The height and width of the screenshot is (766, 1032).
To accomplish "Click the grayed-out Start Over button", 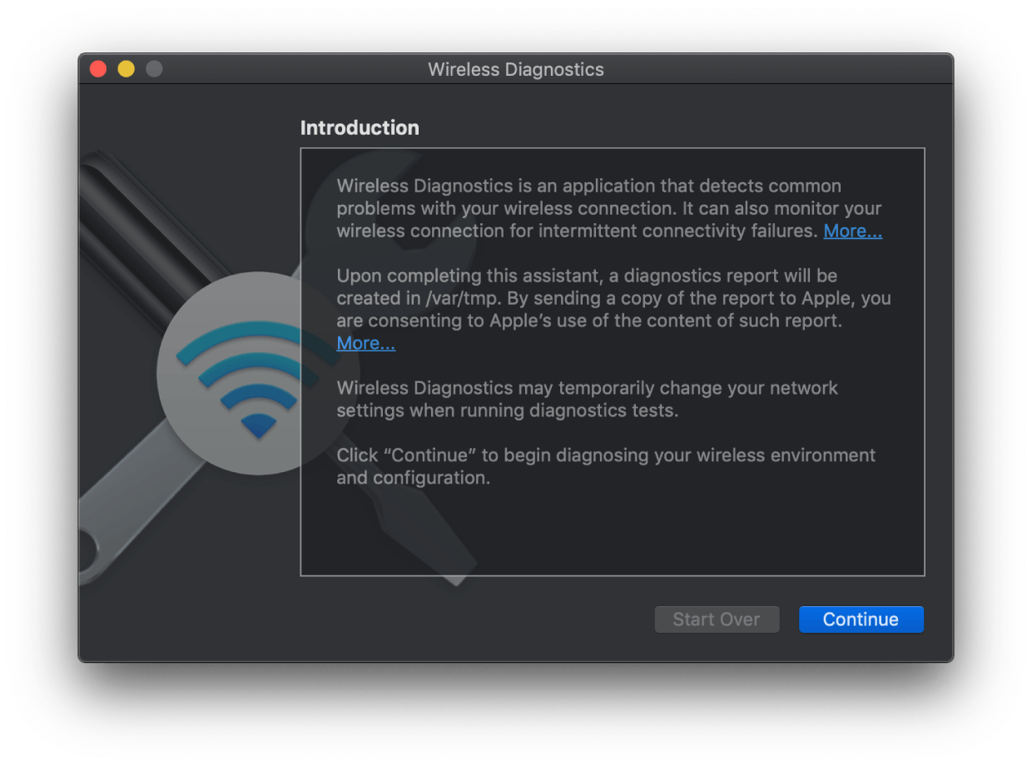I will click(717, 619).
